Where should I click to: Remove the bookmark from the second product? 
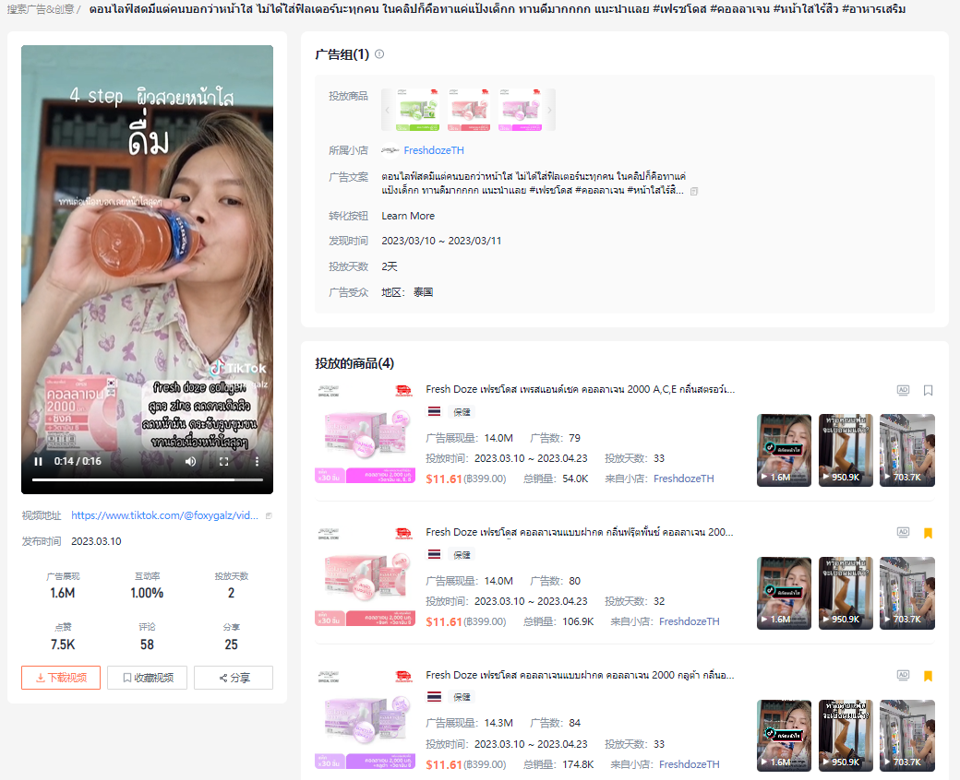point(928,533)
